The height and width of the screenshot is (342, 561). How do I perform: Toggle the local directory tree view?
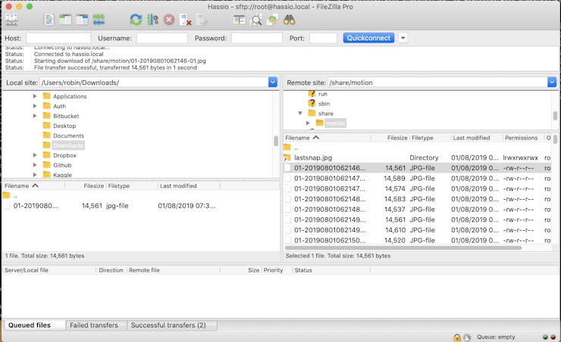pos(65,20)
